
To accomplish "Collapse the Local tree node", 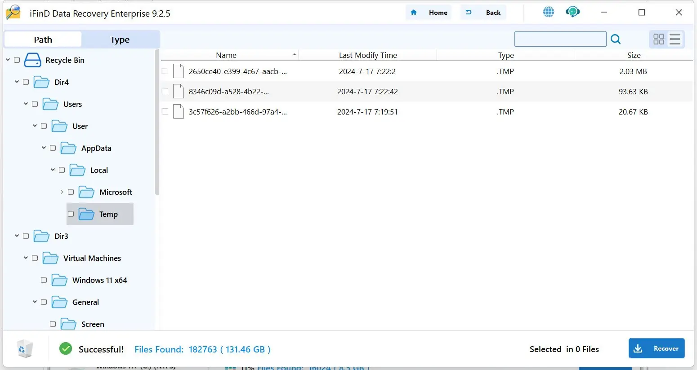I will coord(53,170).
